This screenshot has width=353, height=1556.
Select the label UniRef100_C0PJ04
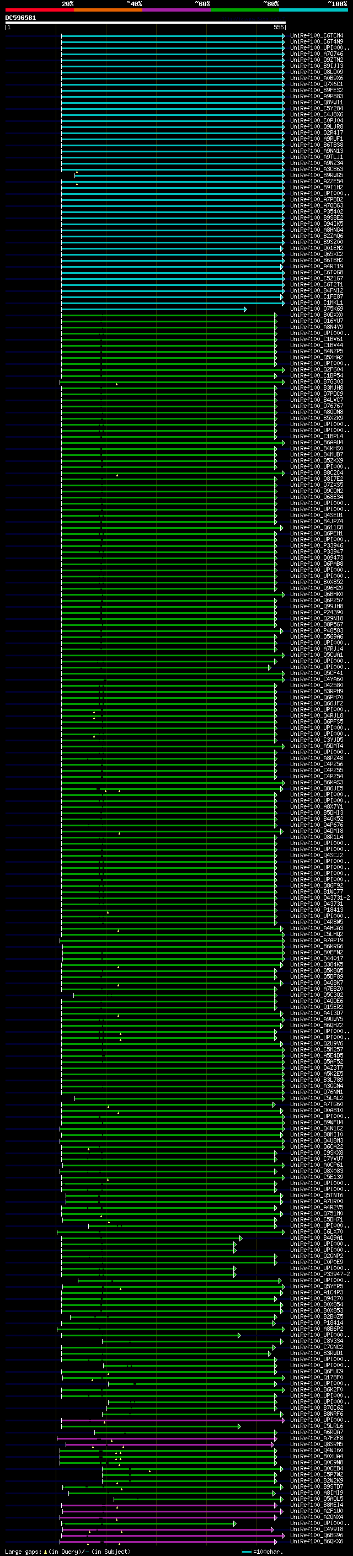[317, 120]
